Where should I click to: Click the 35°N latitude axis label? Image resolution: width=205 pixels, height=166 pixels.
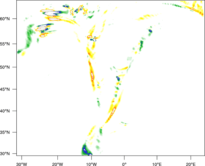click(x=5, y=132)
